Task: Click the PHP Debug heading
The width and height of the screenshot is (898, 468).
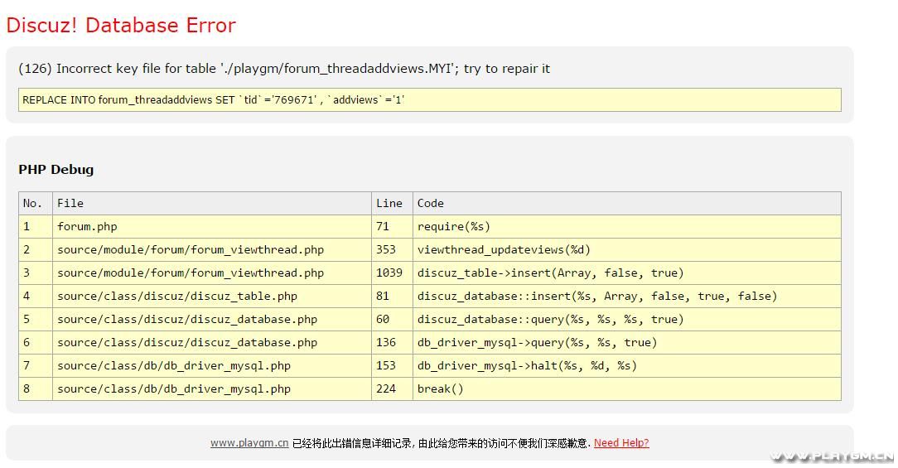Action: click(56, 170)
